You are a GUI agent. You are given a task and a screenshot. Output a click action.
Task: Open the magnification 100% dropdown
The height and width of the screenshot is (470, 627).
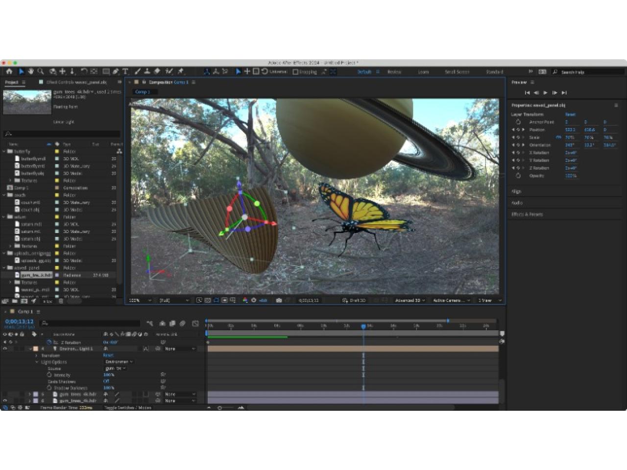(x=140, y=300)
